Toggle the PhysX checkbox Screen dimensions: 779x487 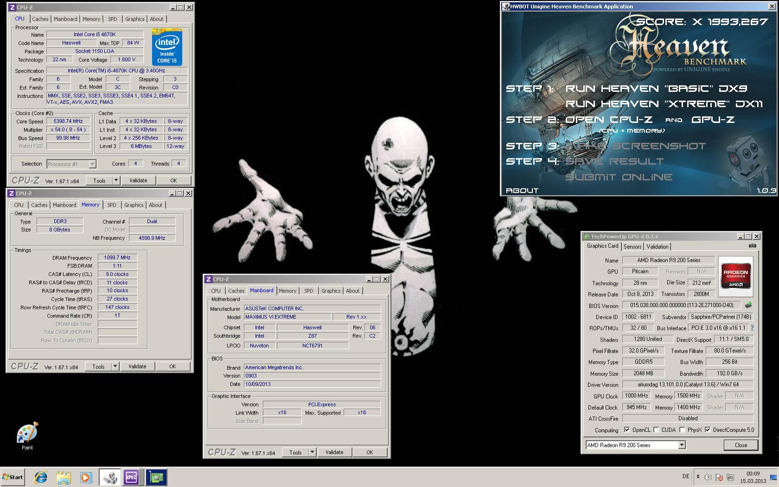[x=682, y=430]
